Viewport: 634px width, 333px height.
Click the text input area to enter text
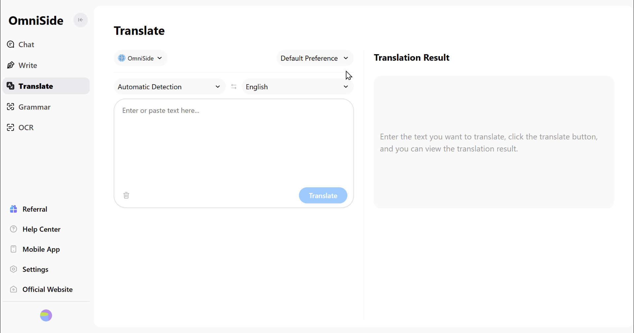(233, 142)
